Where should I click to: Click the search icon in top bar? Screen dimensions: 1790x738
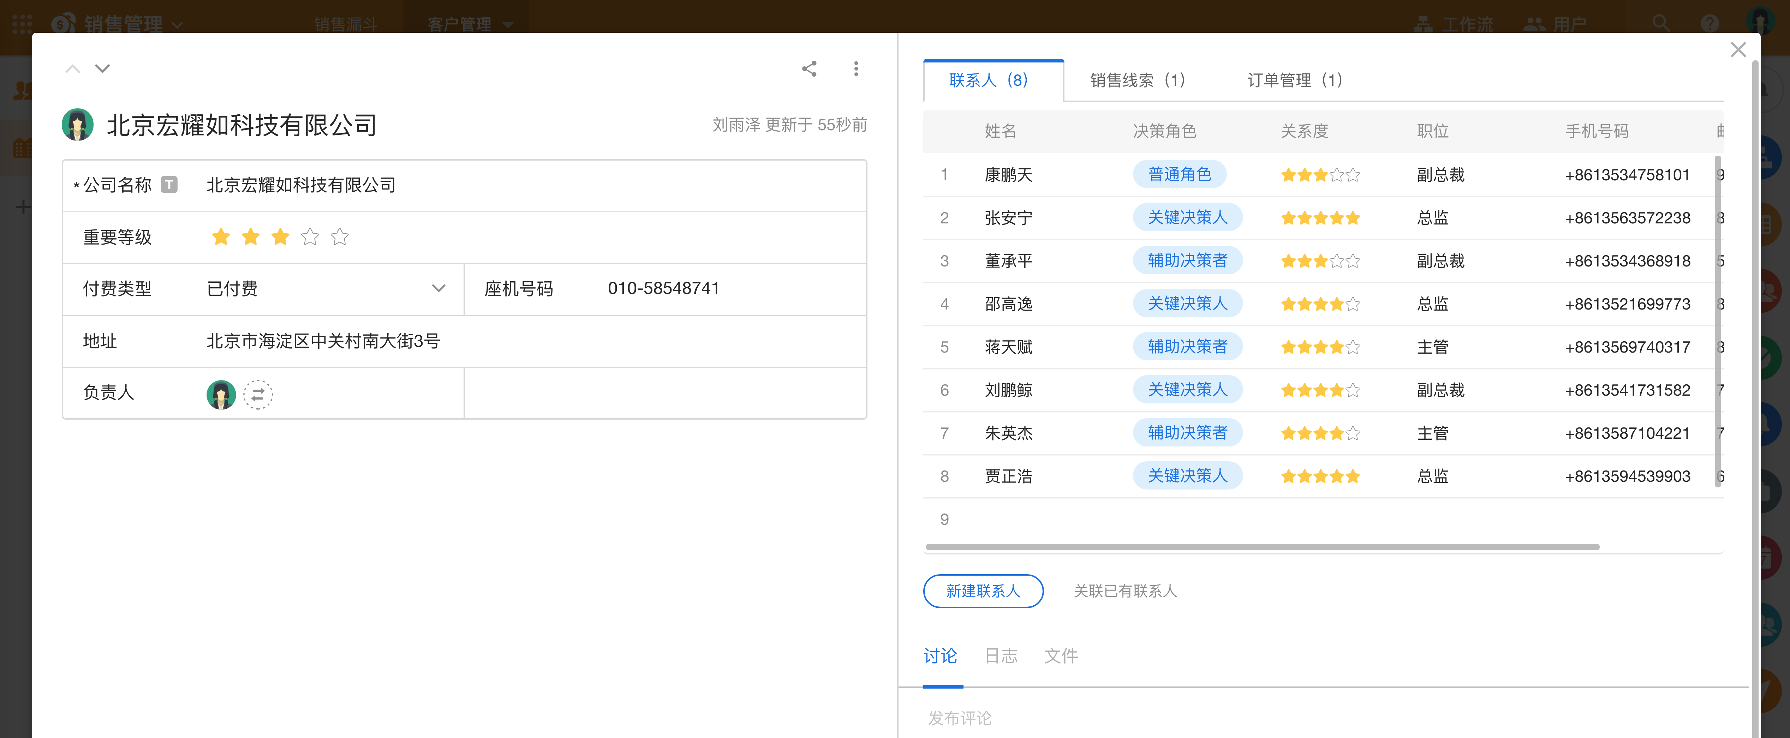click(x=1661, y=24)
